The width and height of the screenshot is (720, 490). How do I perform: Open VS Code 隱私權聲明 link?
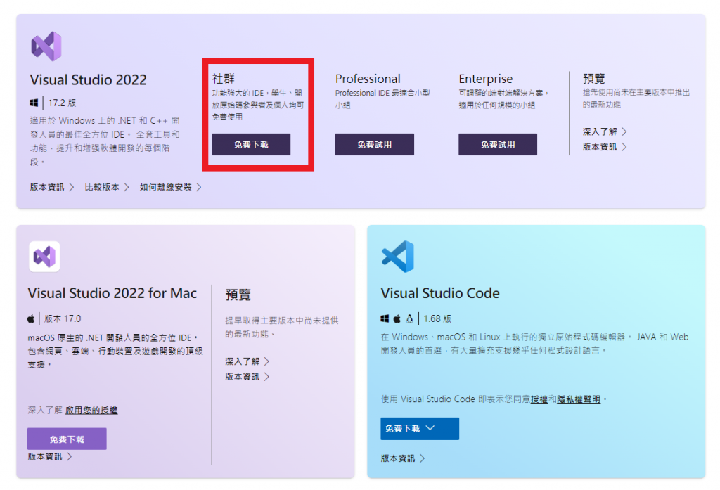pos(579,399)
